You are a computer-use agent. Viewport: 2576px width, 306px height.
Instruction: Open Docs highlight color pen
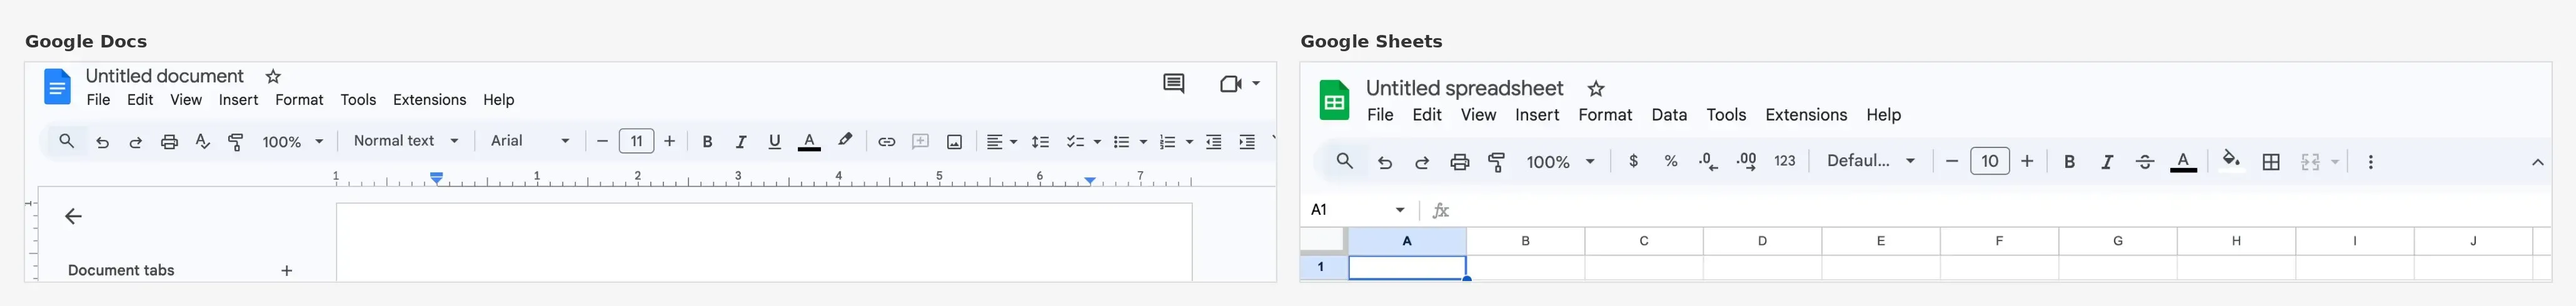point(845,141)
